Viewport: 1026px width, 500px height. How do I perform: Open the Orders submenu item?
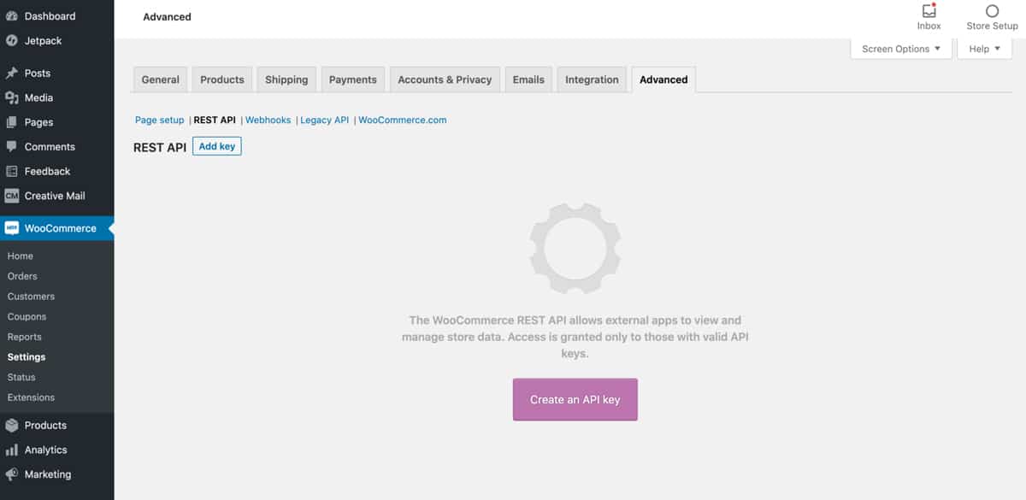click(x=22, y=276)
